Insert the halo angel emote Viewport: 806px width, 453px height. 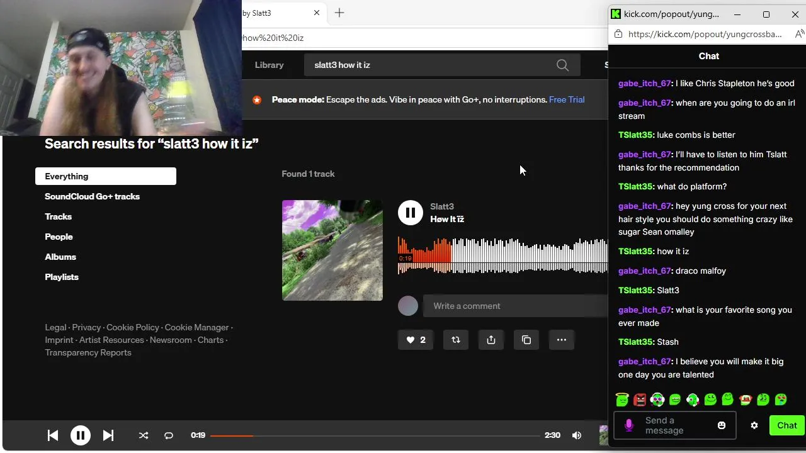(622, 399)
